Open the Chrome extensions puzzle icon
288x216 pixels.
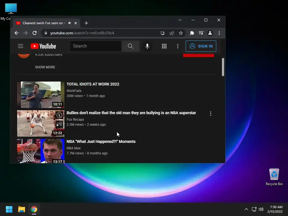(192, 33)
